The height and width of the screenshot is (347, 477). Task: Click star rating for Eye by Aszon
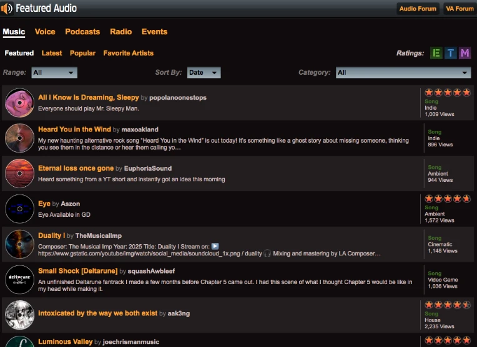click(448, 199)
